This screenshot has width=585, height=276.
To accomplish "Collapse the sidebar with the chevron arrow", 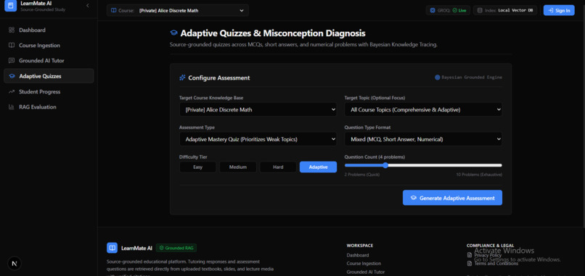I will click(x=87, y=6).
